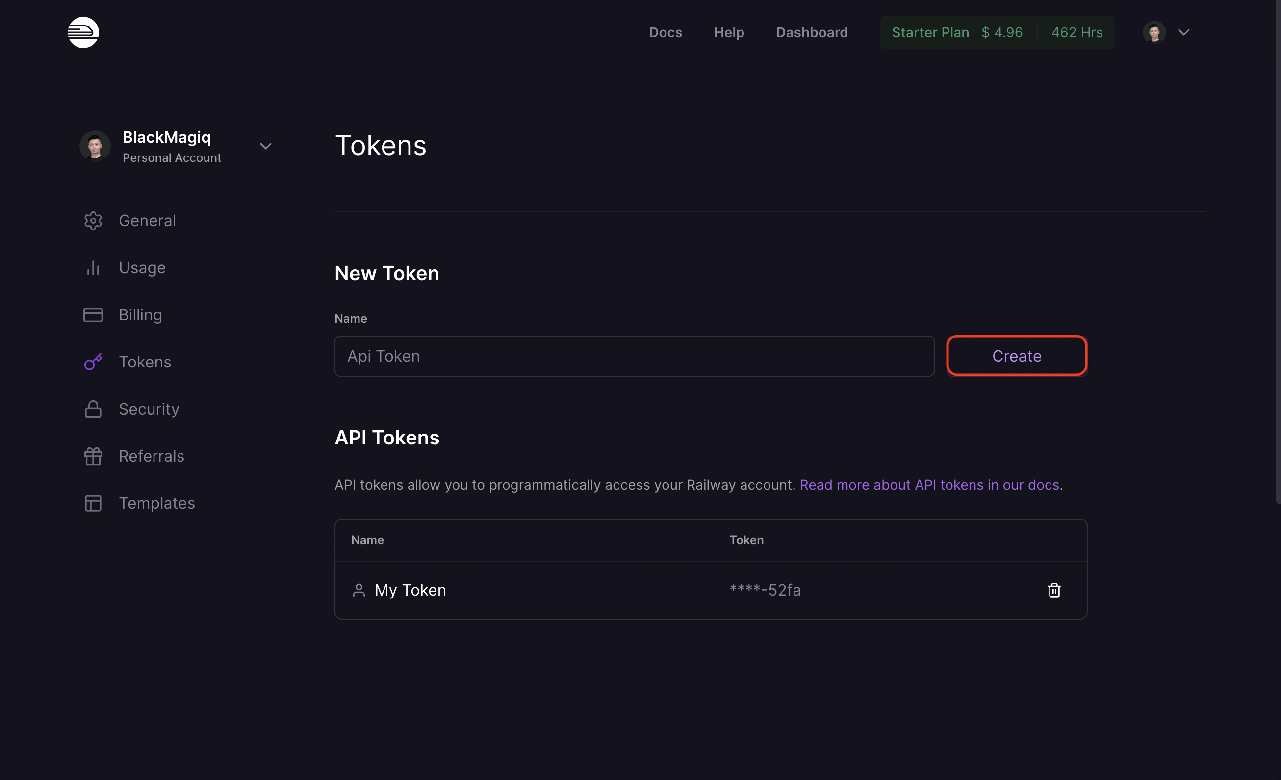Click the user icon beside My Token
This screenshot has width=1281, height=780.
[359, 590]
